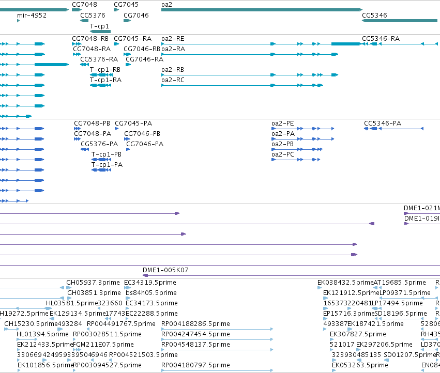Viewport: 440px width, 373px height.
Task: Click the EP15716.3prime EST label
Action: (349, 314)
